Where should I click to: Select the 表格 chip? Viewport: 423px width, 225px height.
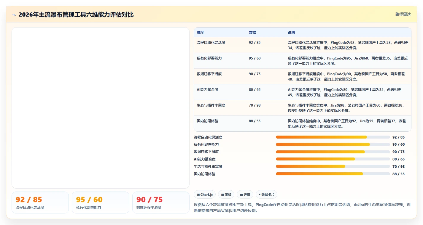[226, 195]
